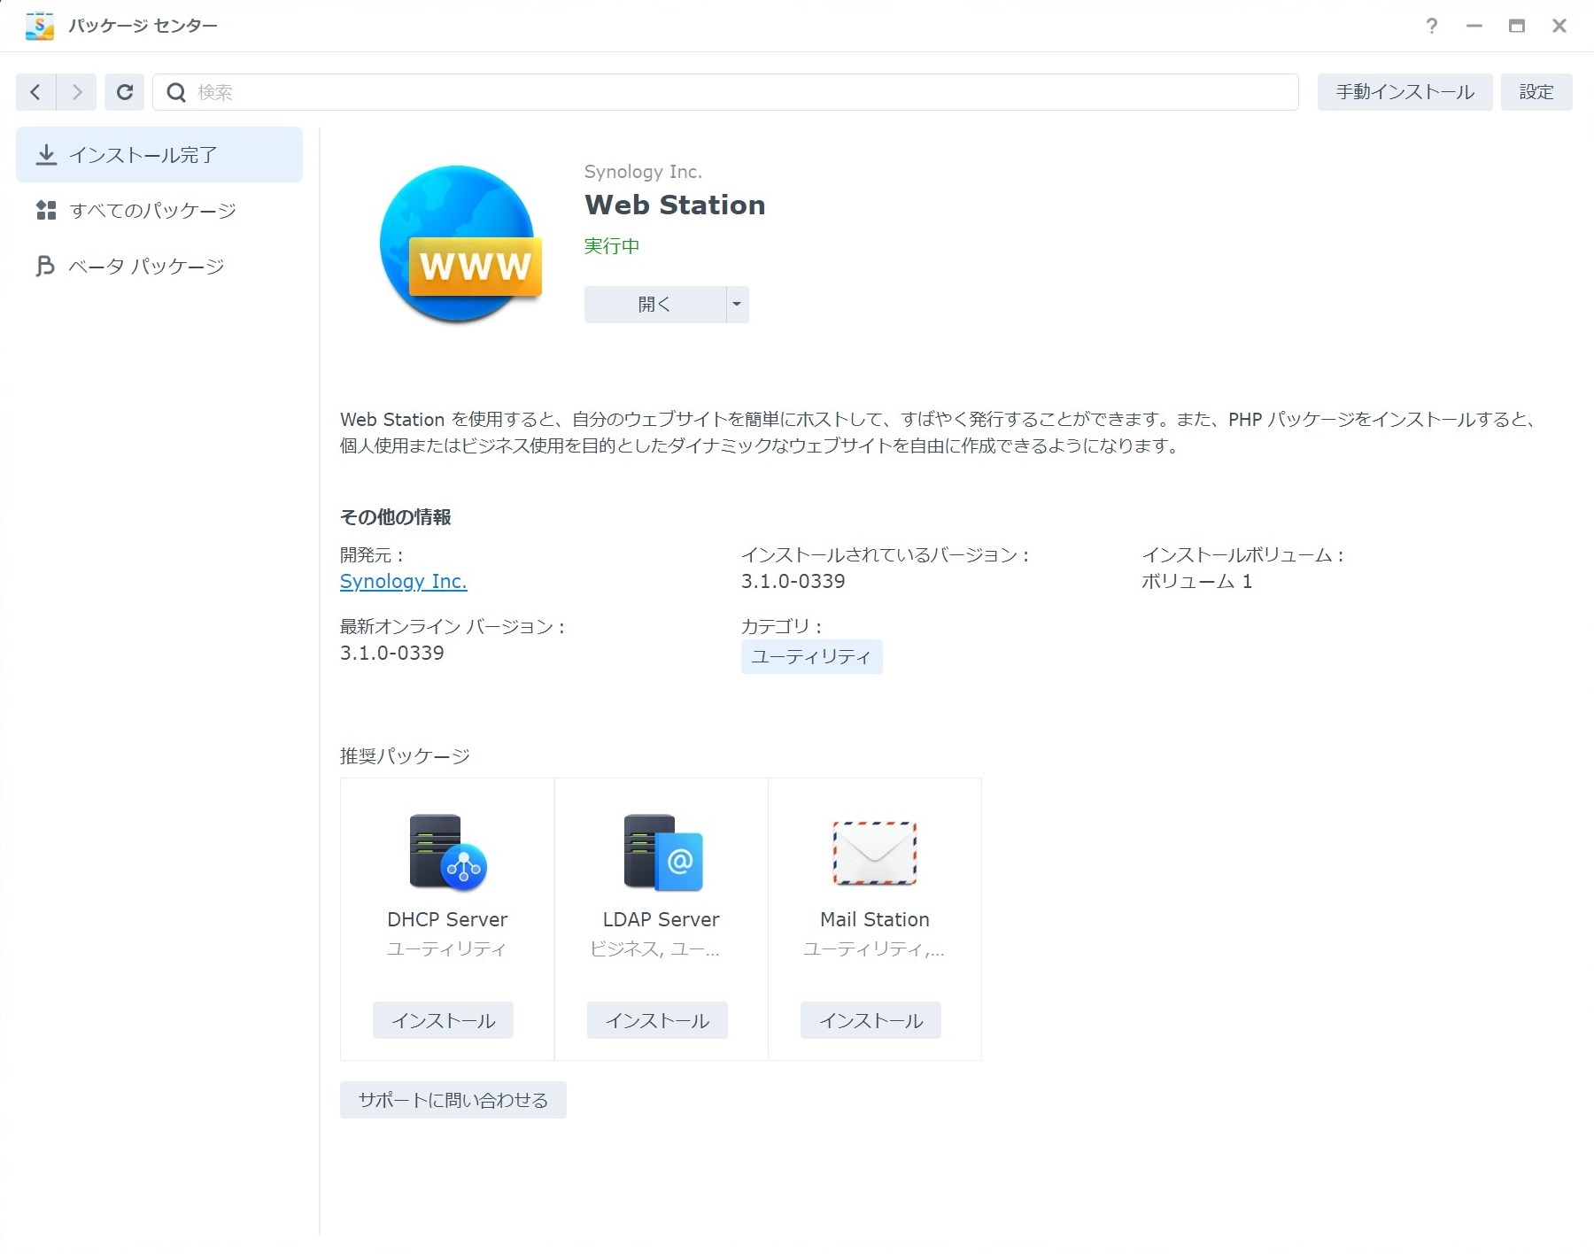This screenshot has height=1254, width=1594.
Task: Click inside the 検索 search field
Action: (x=726, y=92)
